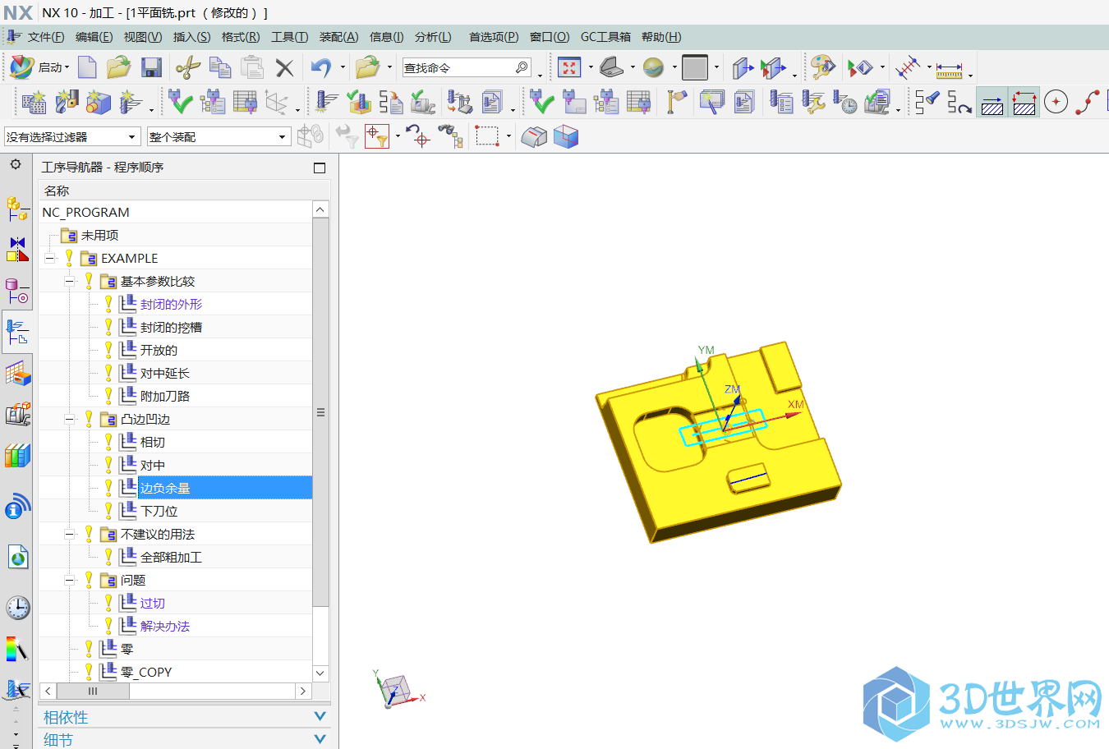Collapse the 问题 group
This screenshot has height=749, width=1109.
pyautogui.click(x=69, y=580)
